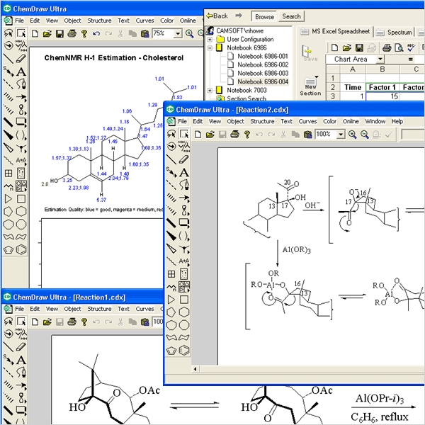The image size is (425, 425).
Task: Expand Notebook 7003 tree node
Action: coord(210,90)
